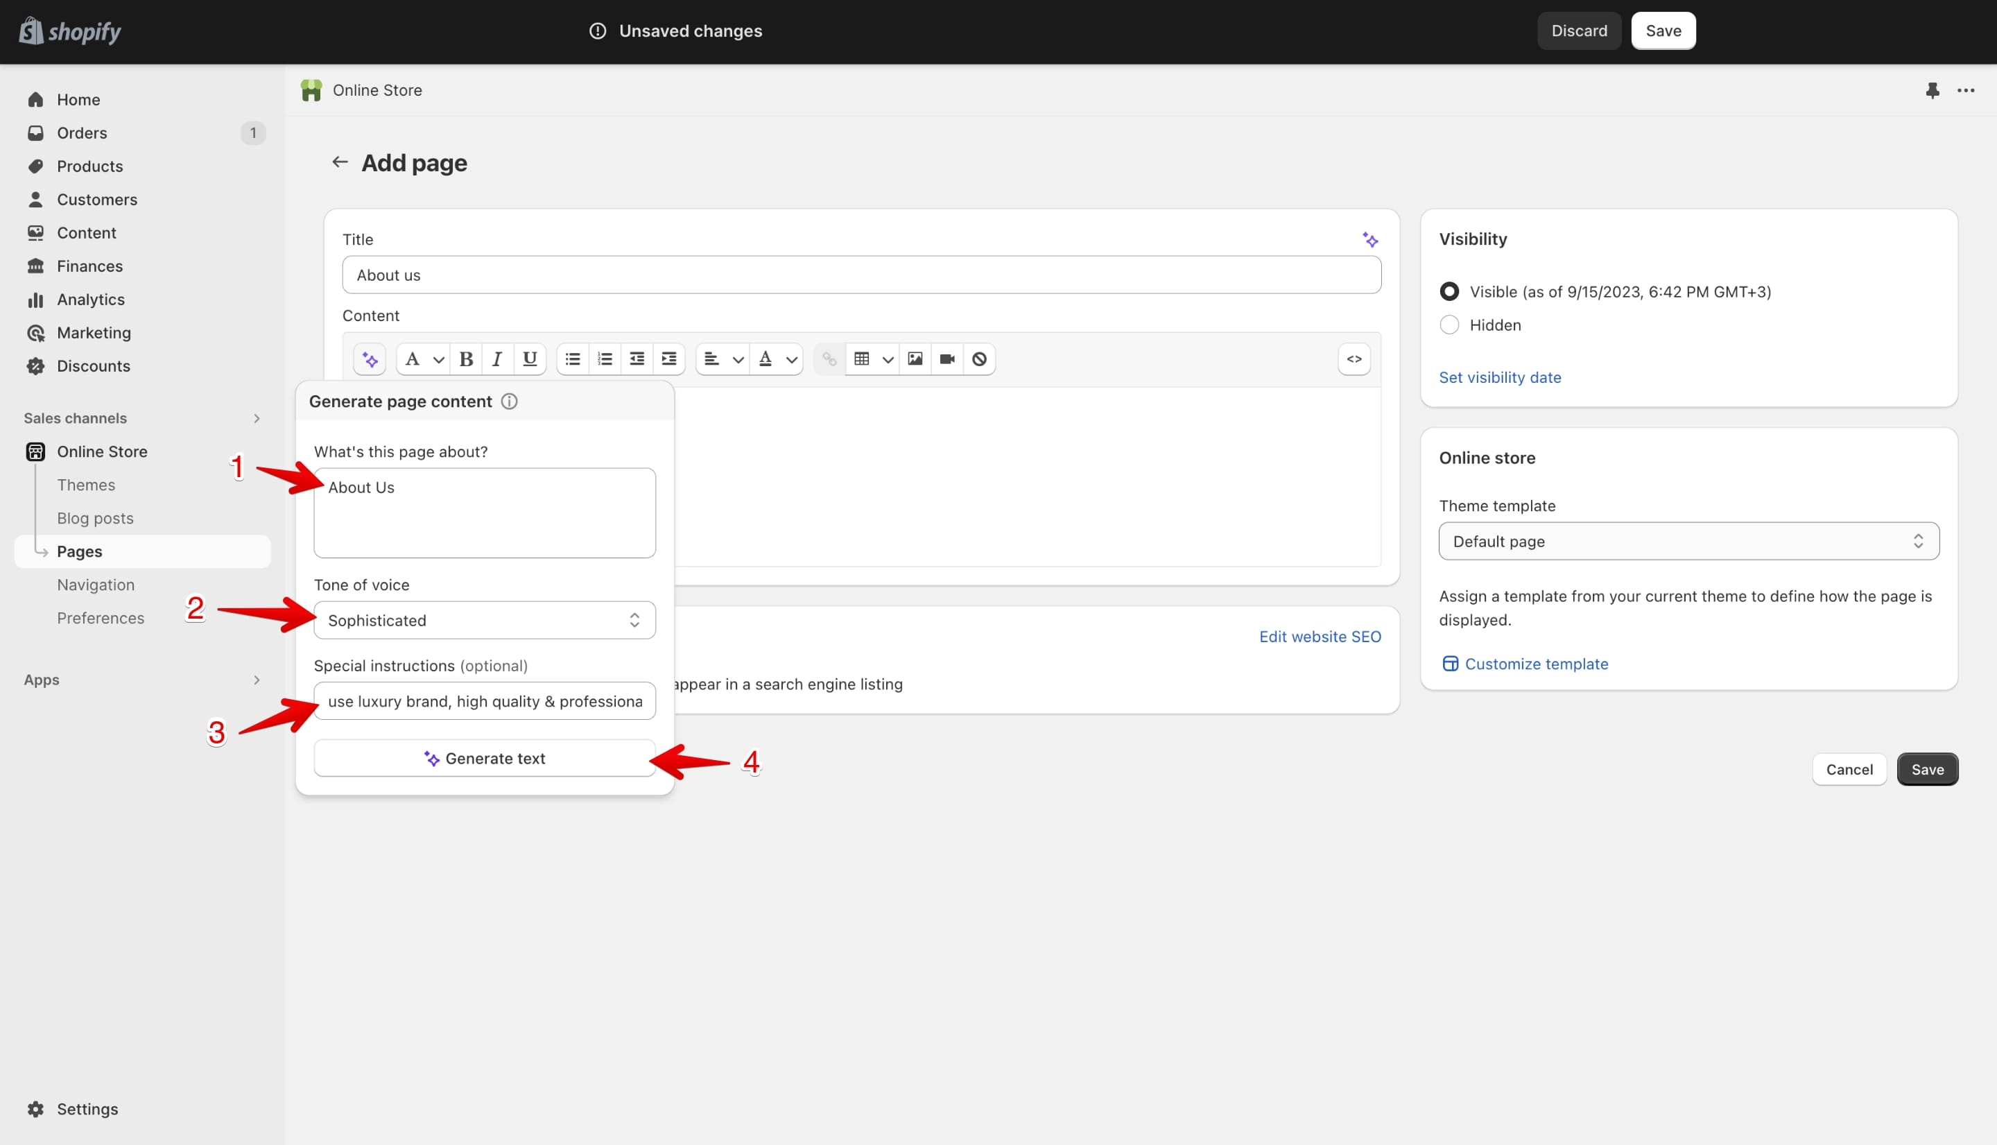Click Set visibility date link

1499,377
